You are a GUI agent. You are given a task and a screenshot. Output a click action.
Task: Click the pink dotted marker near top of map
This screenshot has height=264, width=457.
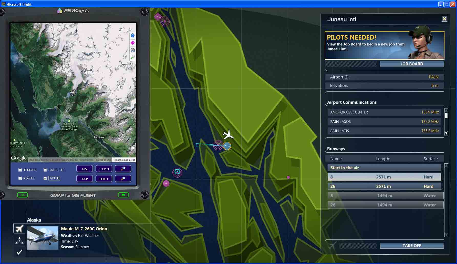point(165,22)
